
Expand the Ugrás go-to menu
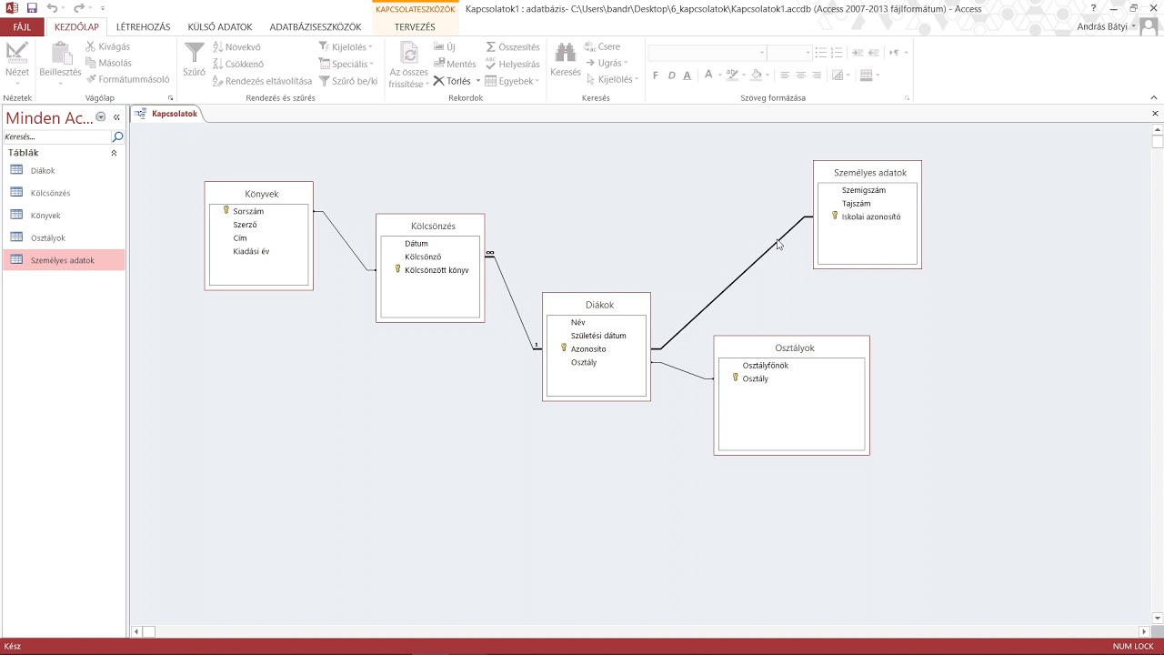click(x=607, y=63)
